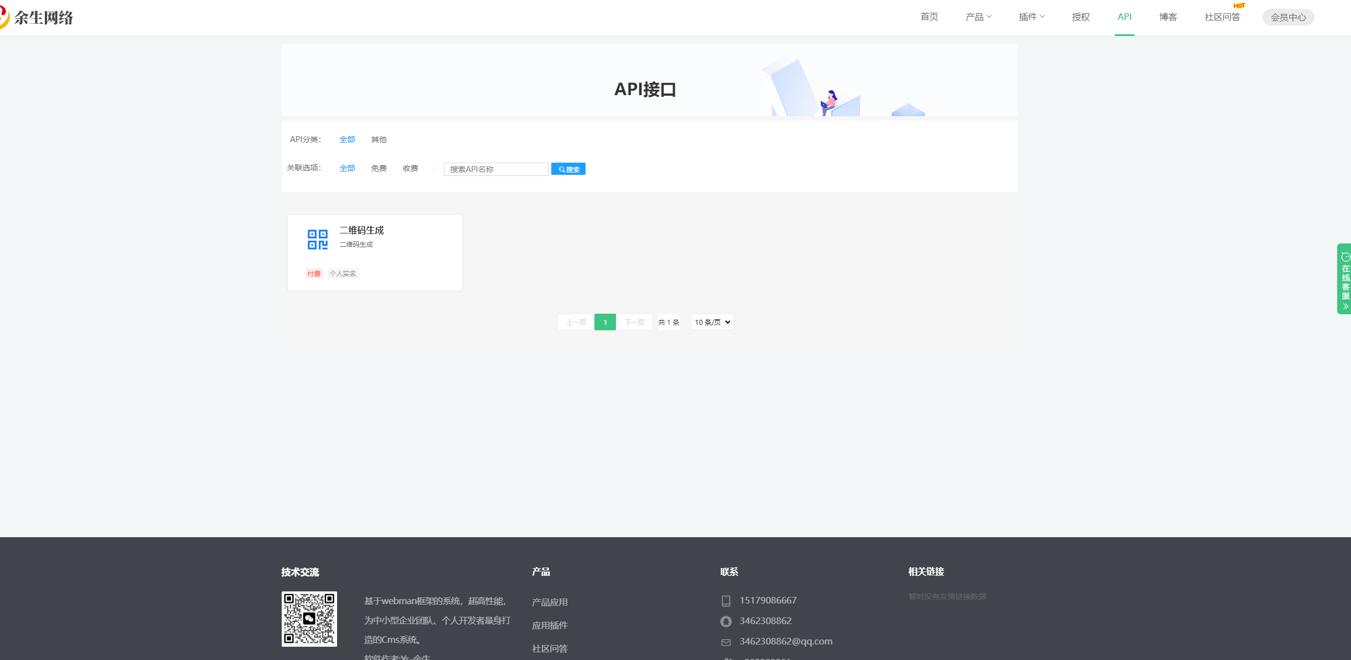
Task: Click the QR code icon on API card
Action: coord(318,240)
